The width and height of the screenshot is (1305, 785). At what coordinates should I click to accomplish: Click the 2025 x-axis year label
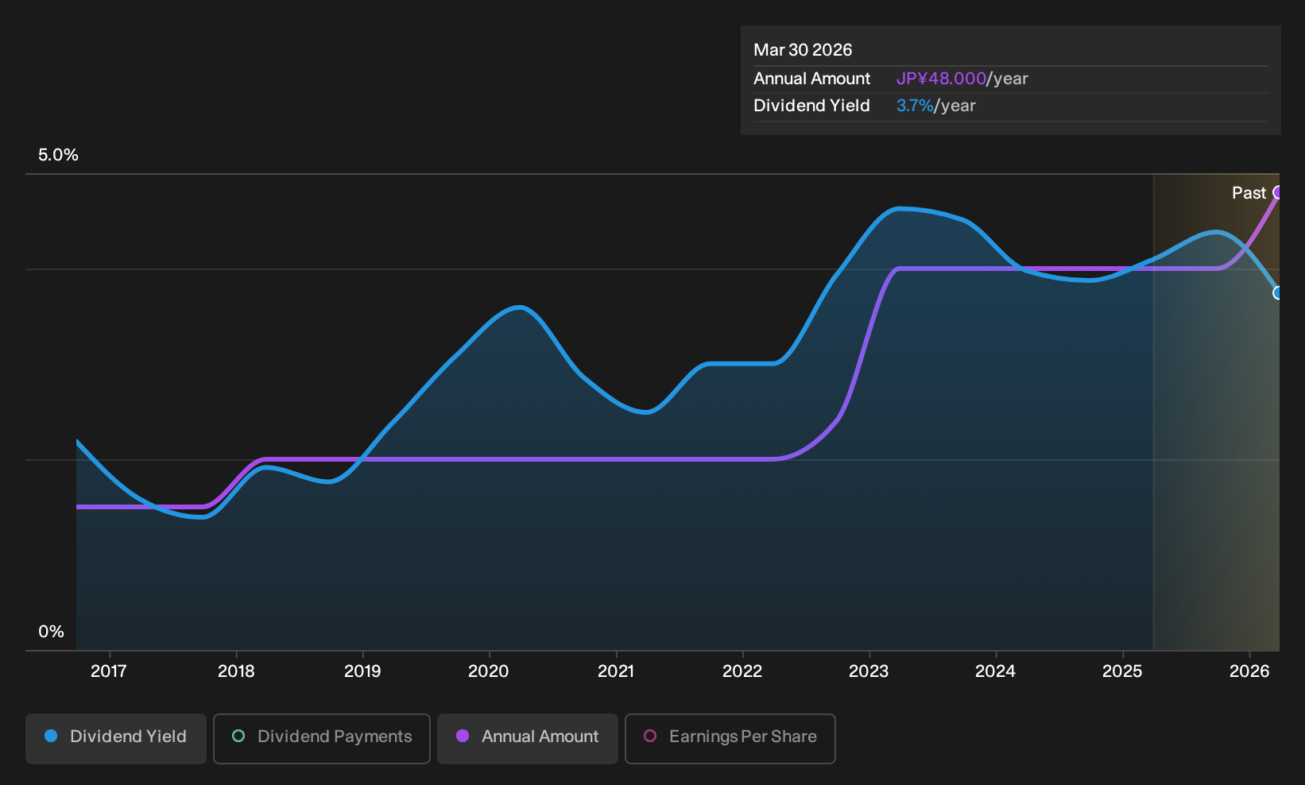(1122, 671)
